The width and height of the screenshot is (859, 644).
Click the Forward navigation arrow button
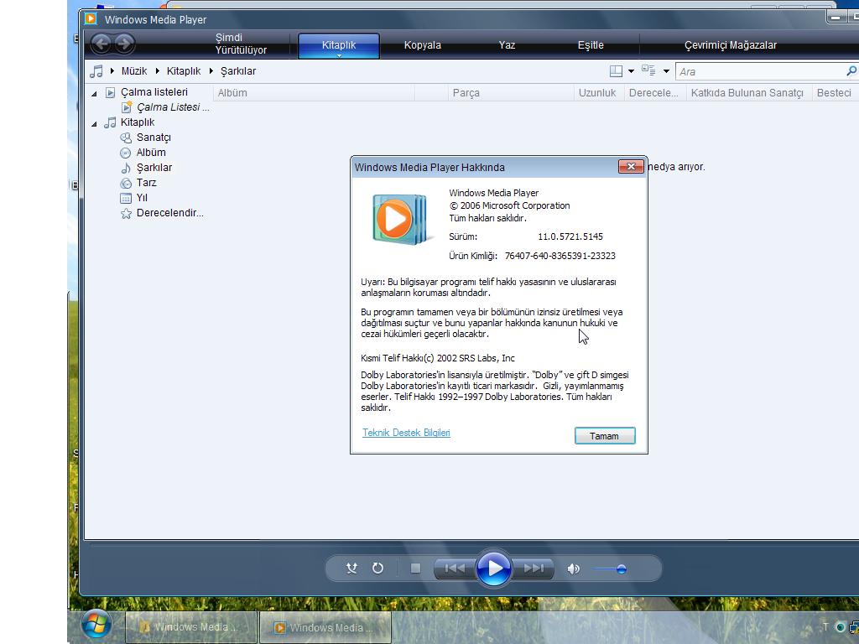coord(124,44)
